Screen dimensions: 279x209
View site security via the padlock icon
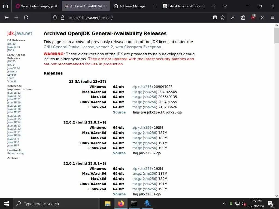[x=62, y=17]
